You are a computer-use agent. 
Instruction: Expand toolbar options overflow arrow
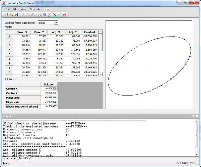click(x=49, y=15)
